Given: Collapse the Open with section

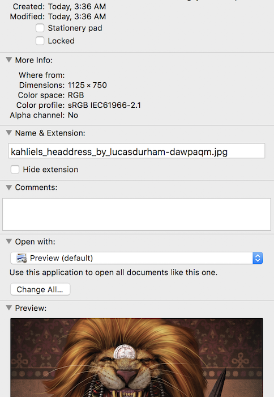Looking at the screenshot, I should click(x=9, y=242).
